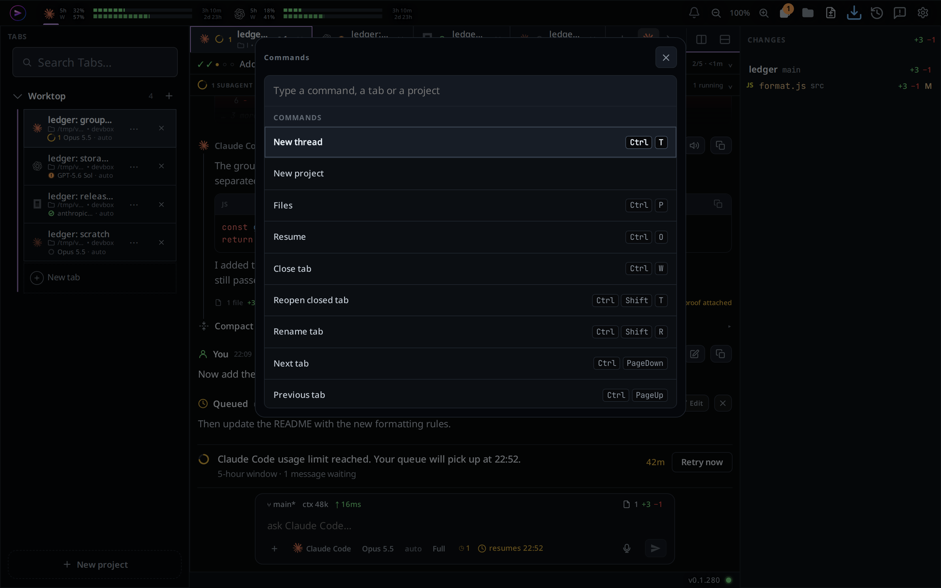The height and width of the screenshot is (588, 941).
Task: Copy the Claude Code message
Action: [x=720, y=145]
